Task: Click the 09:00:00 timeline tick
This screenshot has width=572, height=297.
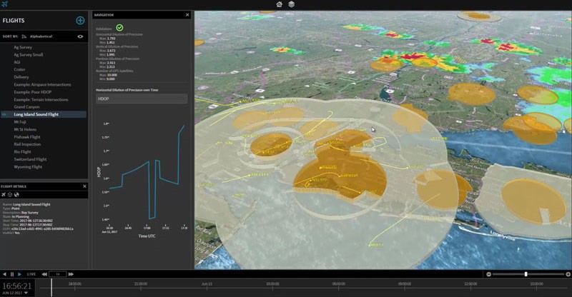Action: tap(405, 283)
